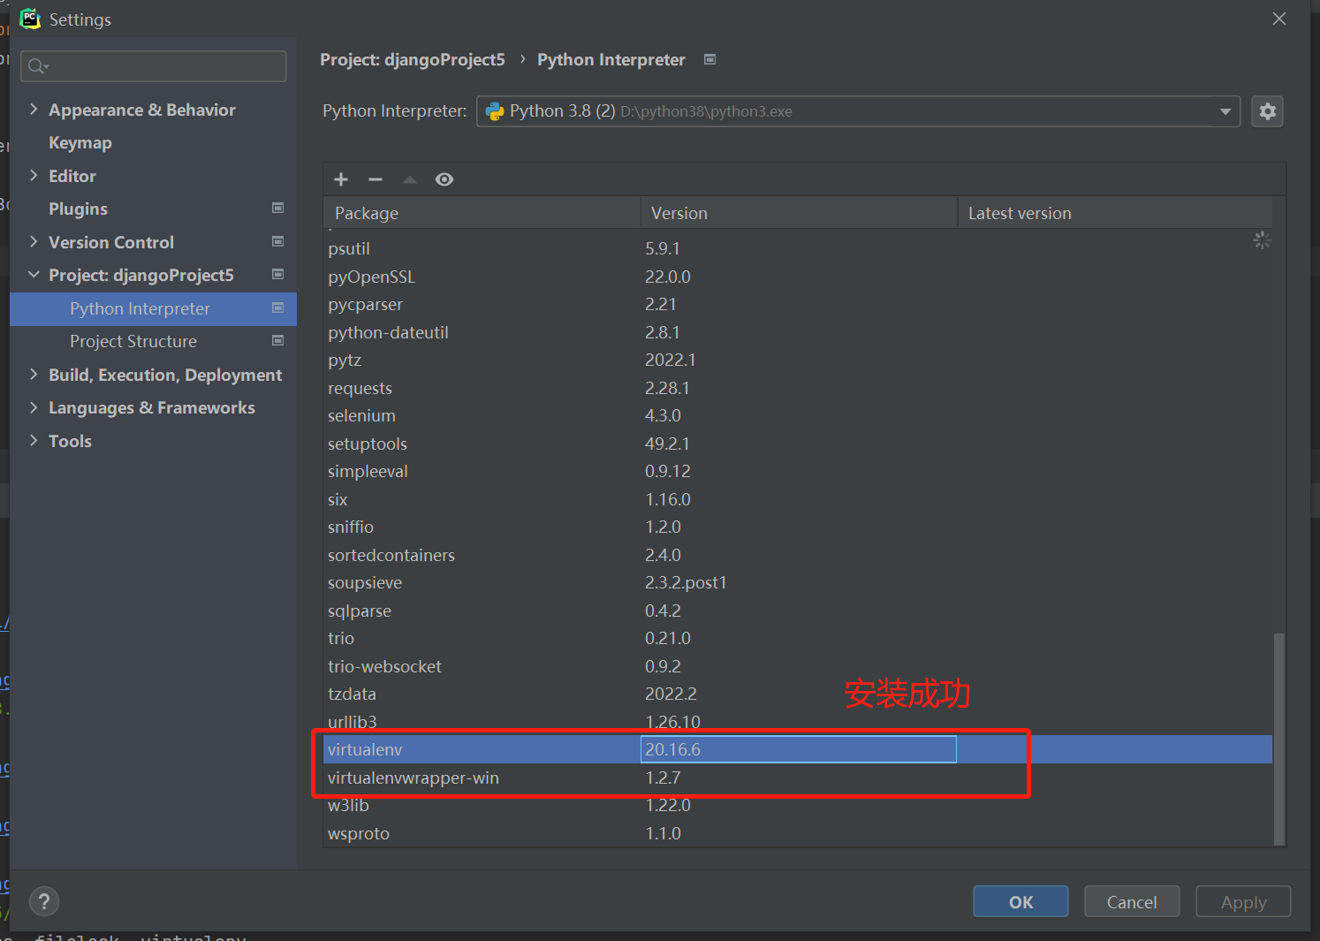Expand the Editor section
This screenshot has height=941, width=1320.
[x=34, y=176]
